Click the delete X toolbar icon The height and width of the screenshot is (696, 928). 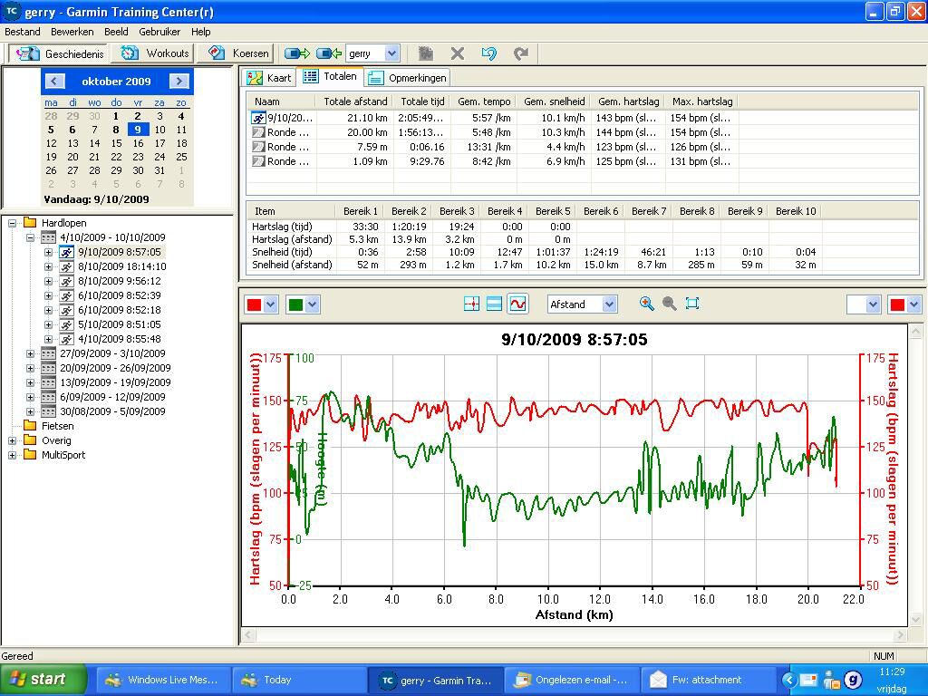pos(458,53)
